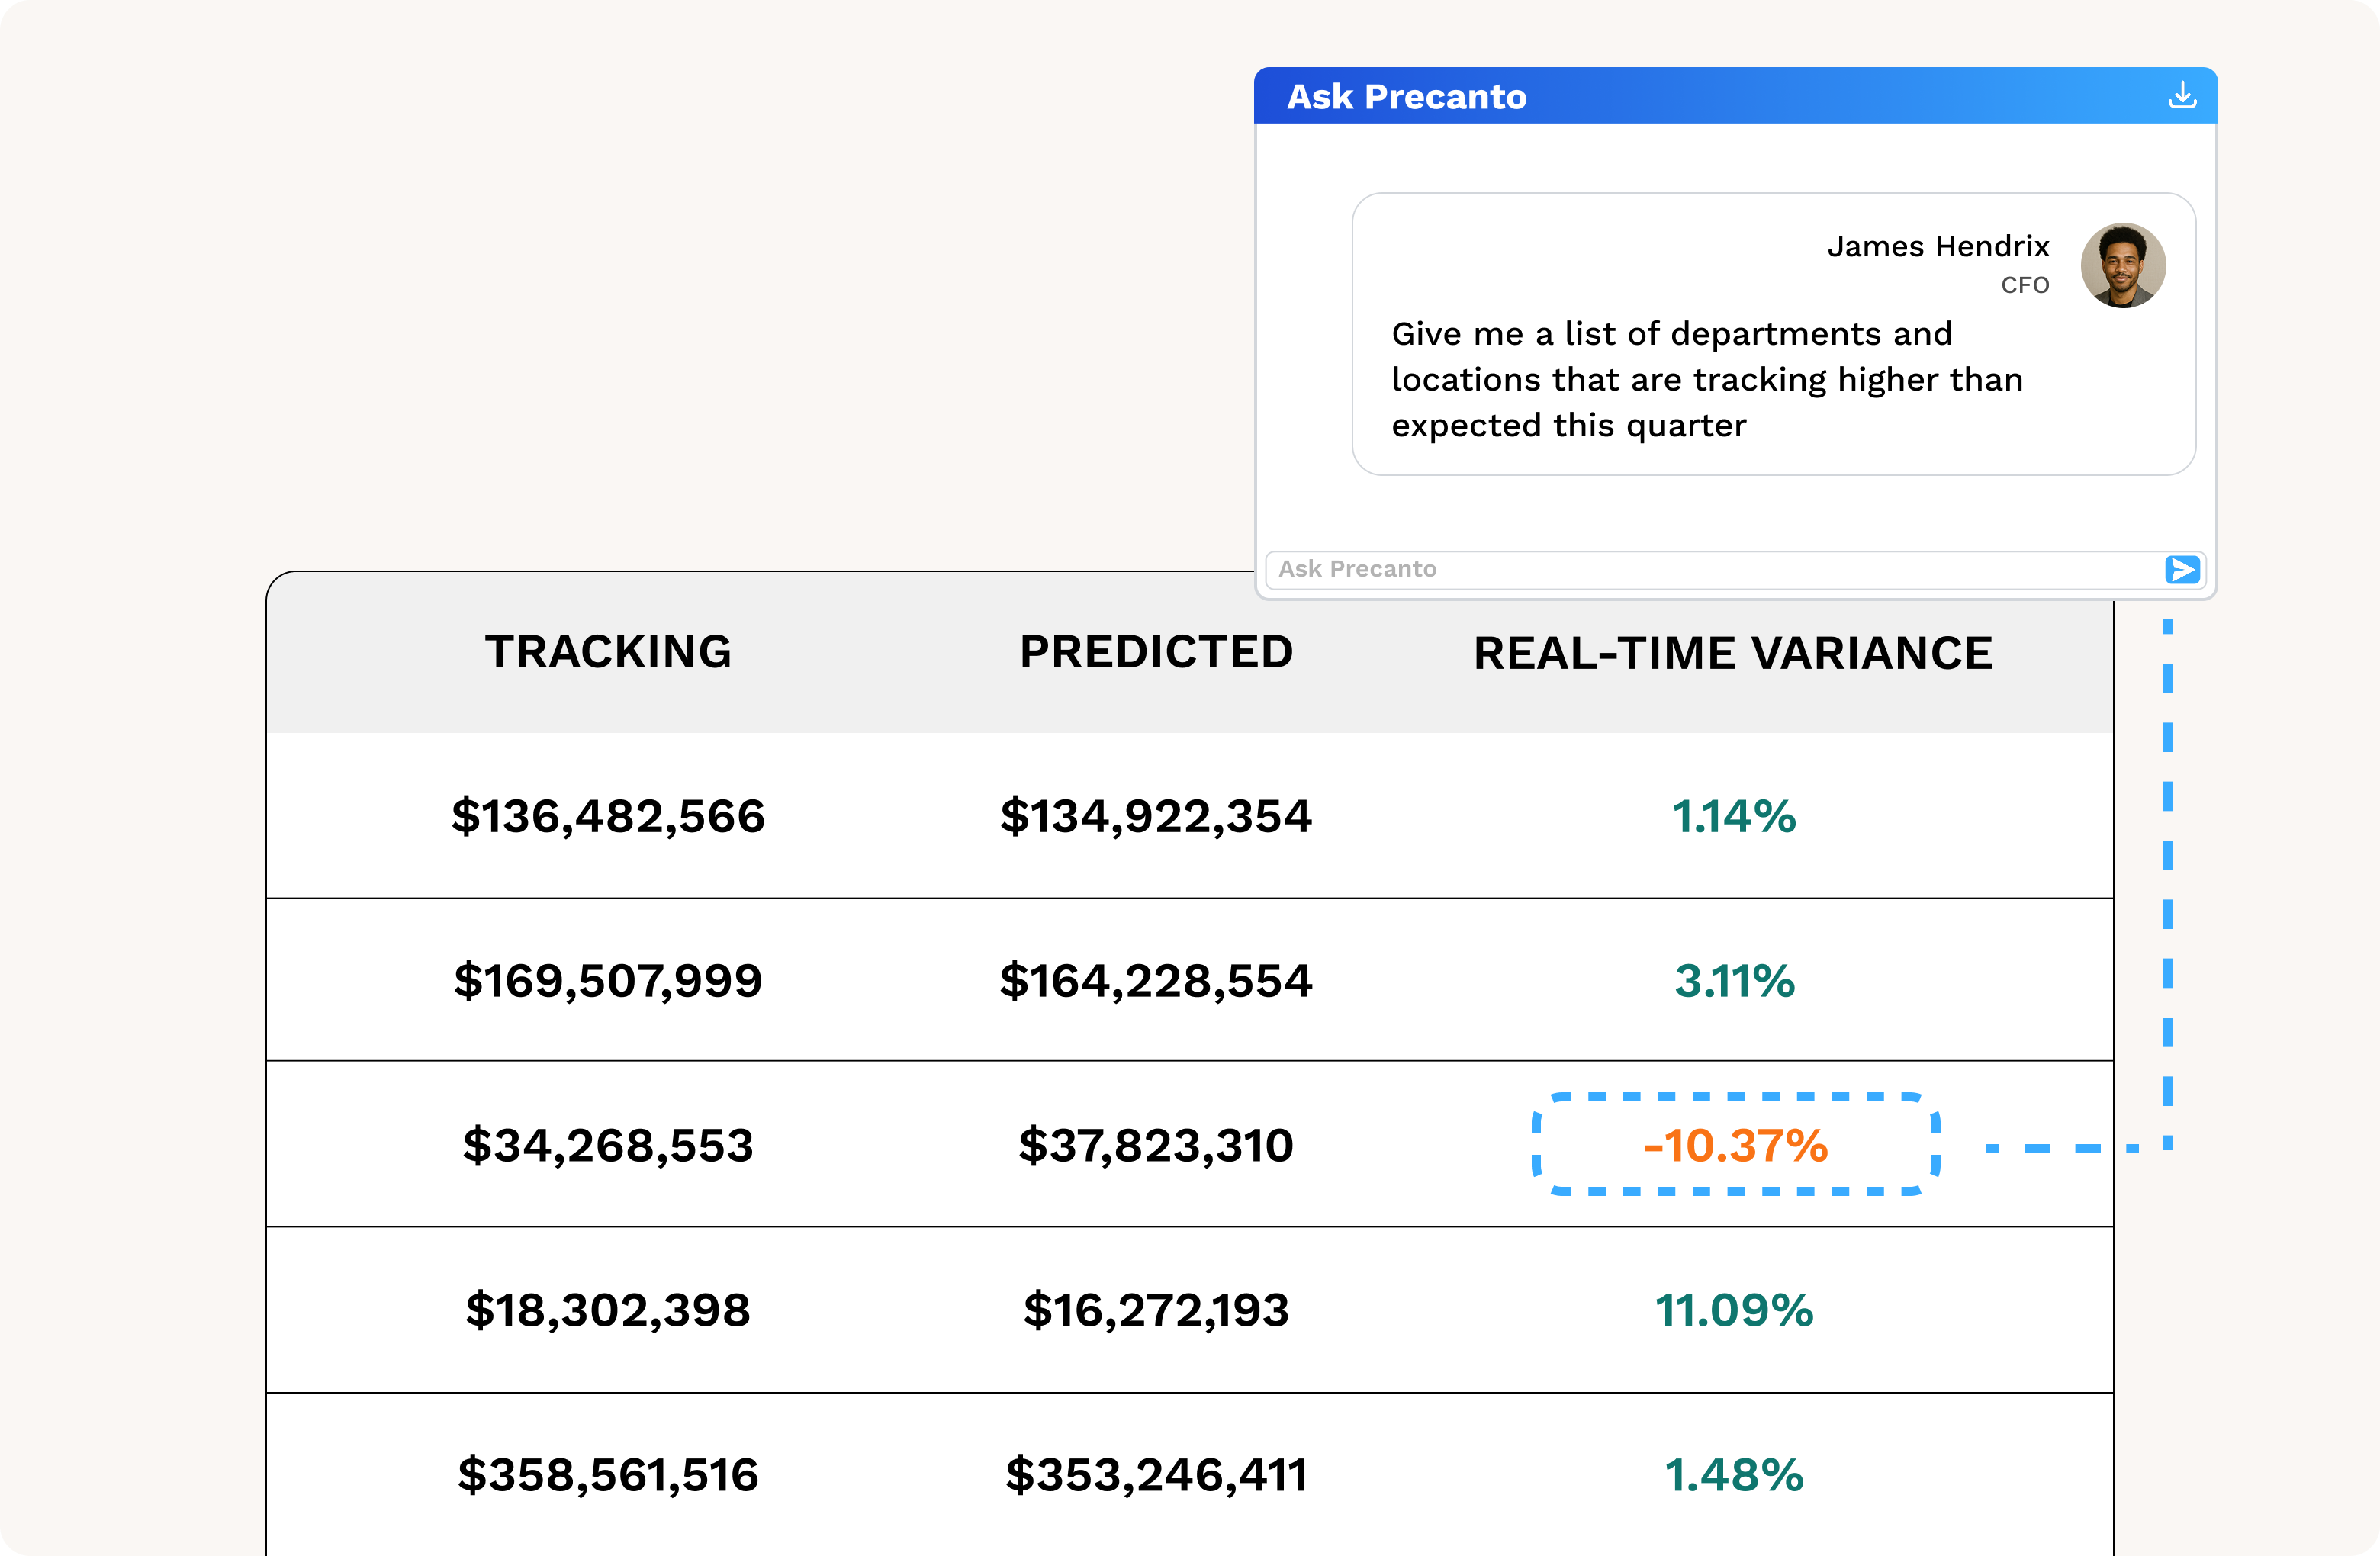Screen dimensions: 2380x1556
Task: Click tracking amount $358,561,516
Action: point(608,1475)
